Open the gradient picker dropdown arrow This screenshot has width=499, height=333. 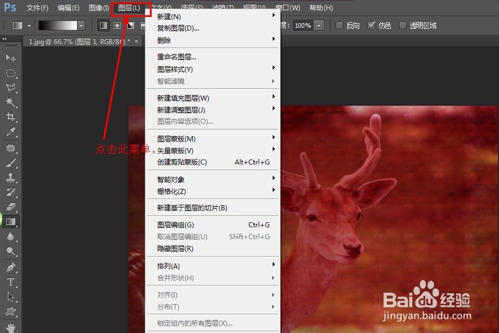[81, 25]
